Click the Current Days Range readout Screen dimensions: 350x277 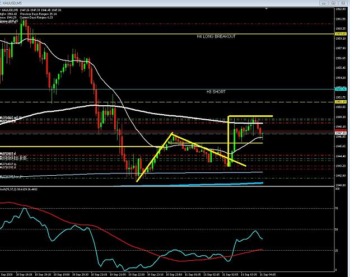pyautogui.click(x=36, y=17)
